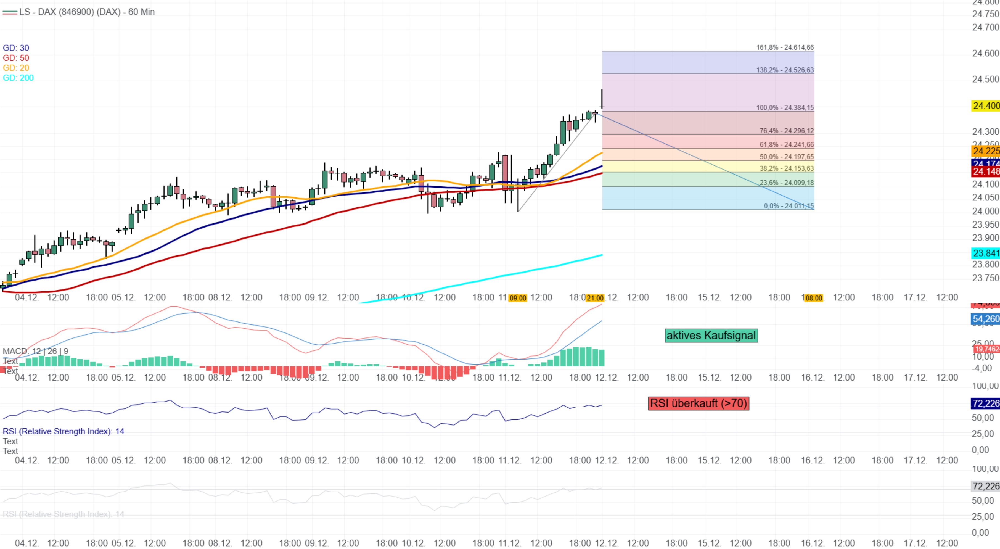
Task: Select the dark blue 72,226 RSI value tag
Action: point(986,403)
